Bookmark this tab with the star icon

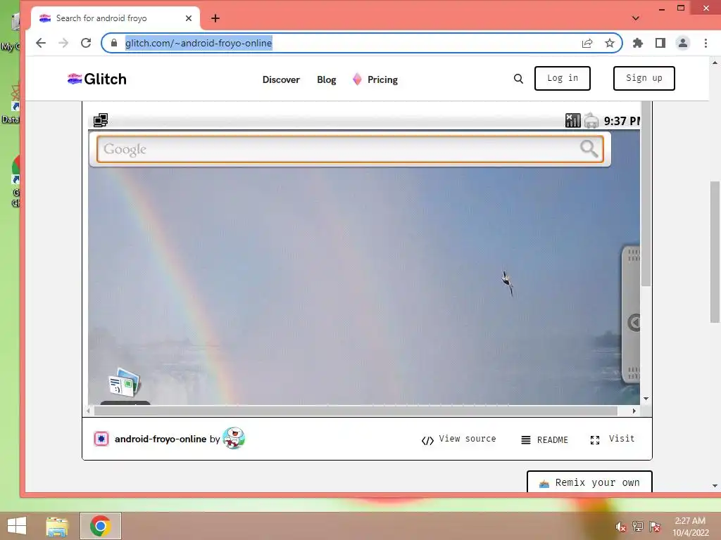point(610,43)
